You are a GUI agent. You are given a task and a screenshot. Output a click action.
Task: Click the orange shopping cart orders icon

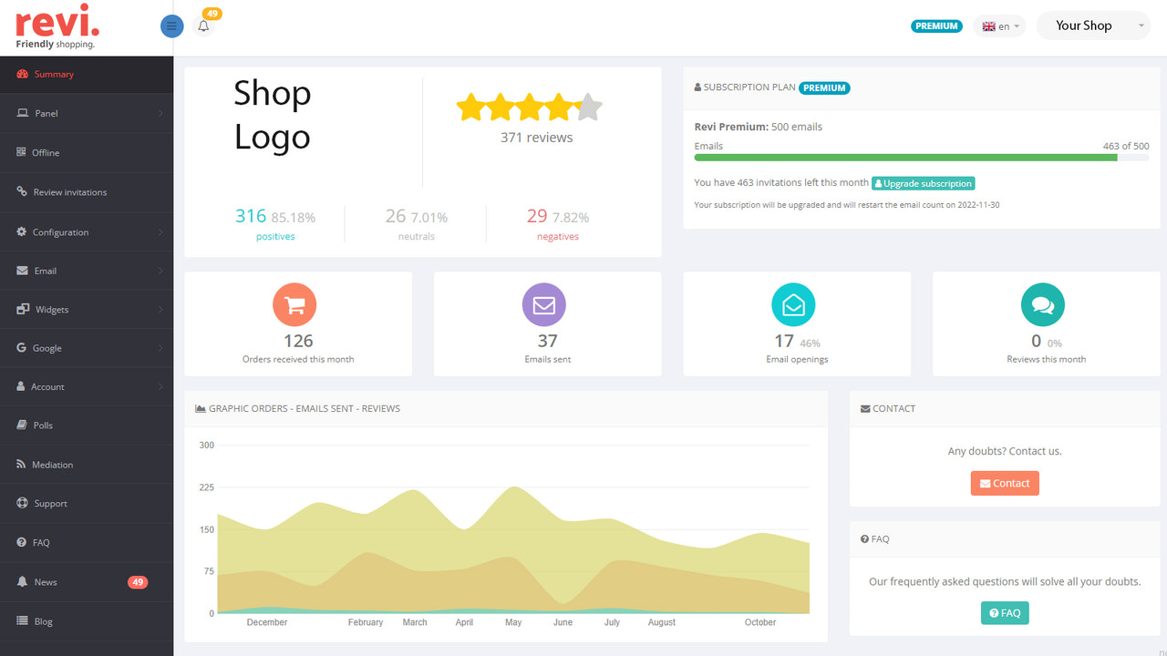point(294,304)
